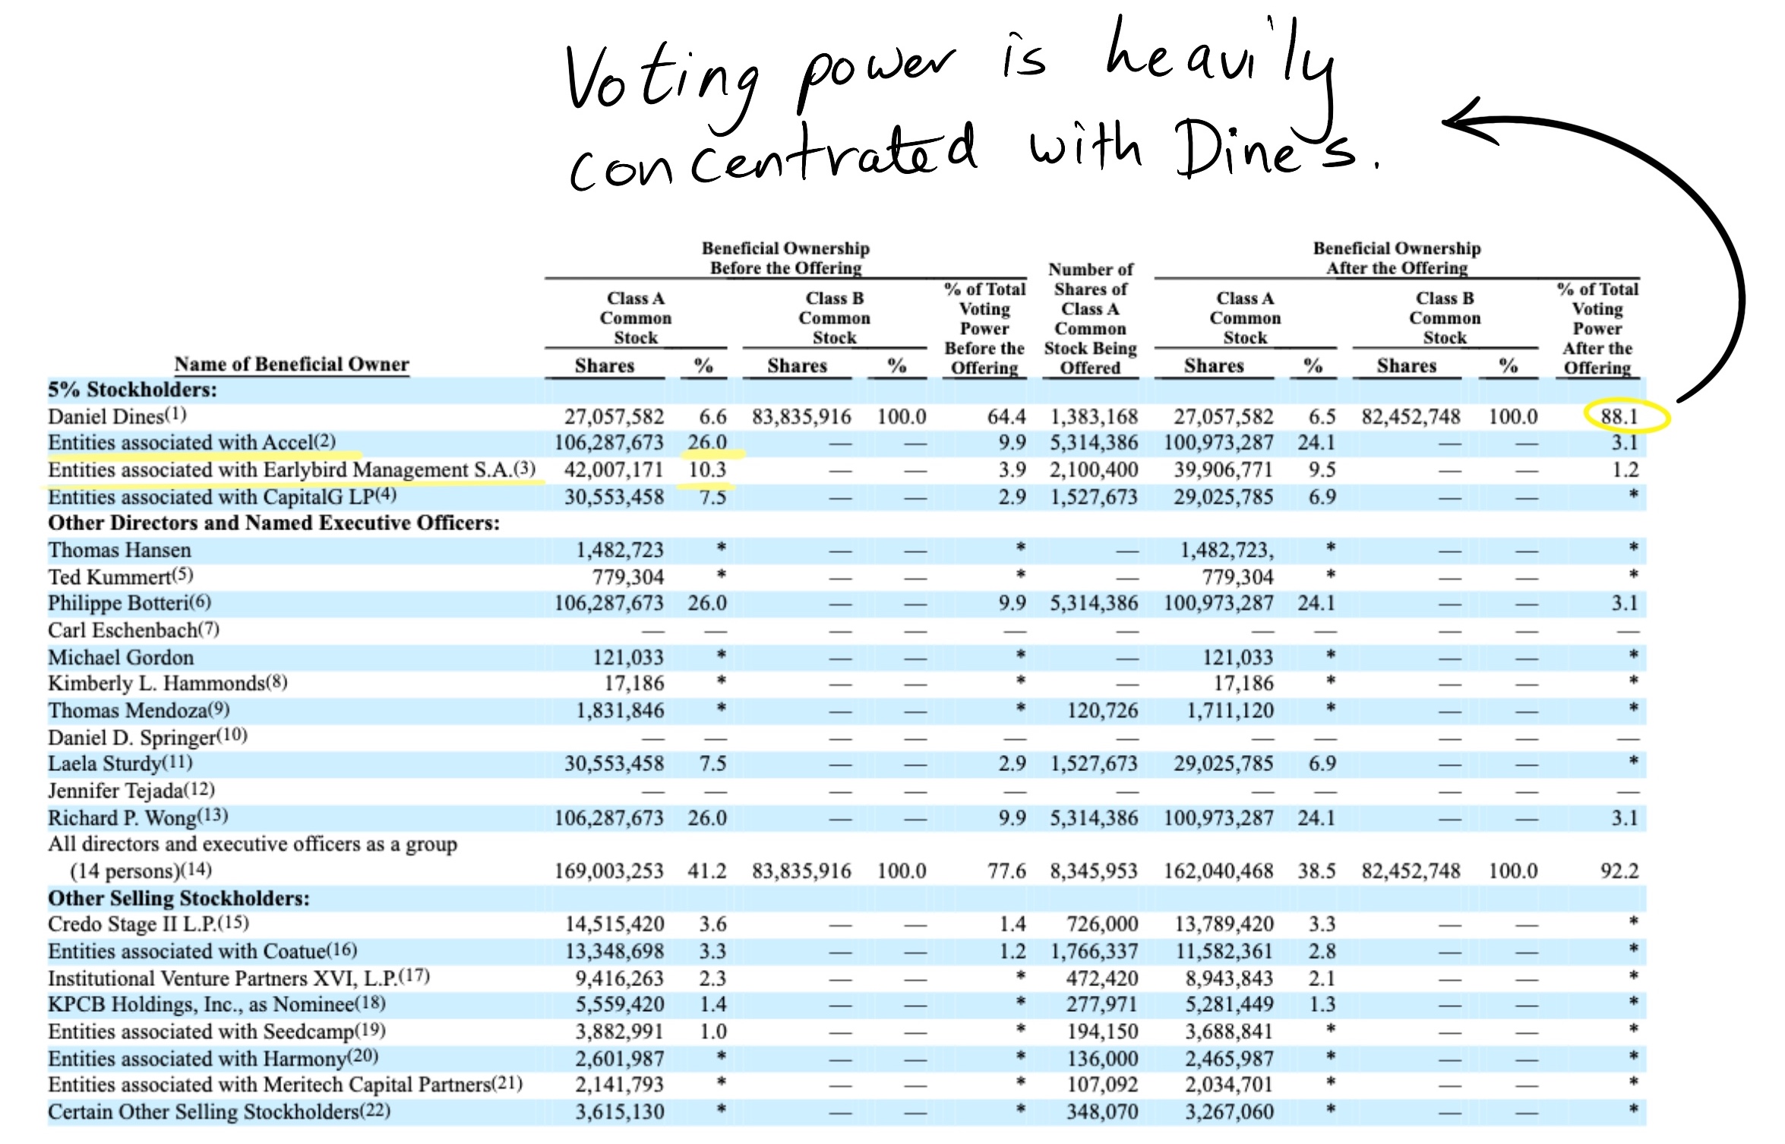Select the 'Laela Sturdy(11)' name
The image size is (1785, 1144).
click(x=120, y=763)
